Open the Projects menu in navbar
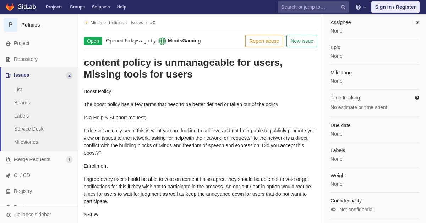This screenshot has width=426, height=223. [54, 7]
